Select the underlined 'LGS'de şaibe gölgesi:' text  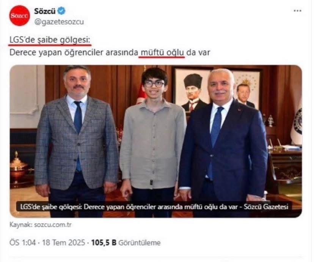coord(50,40)
